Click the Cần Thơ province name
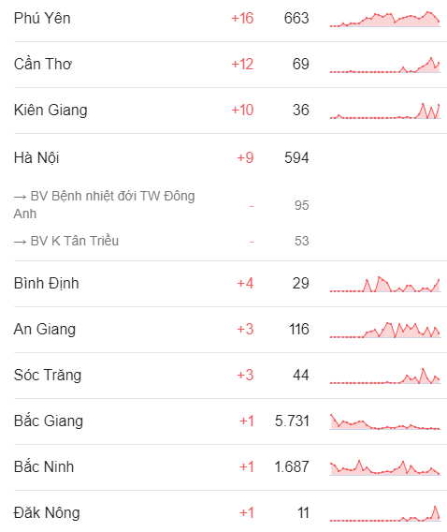The height and width of the screenshot is (532, 447). click(x=43, y=64)
